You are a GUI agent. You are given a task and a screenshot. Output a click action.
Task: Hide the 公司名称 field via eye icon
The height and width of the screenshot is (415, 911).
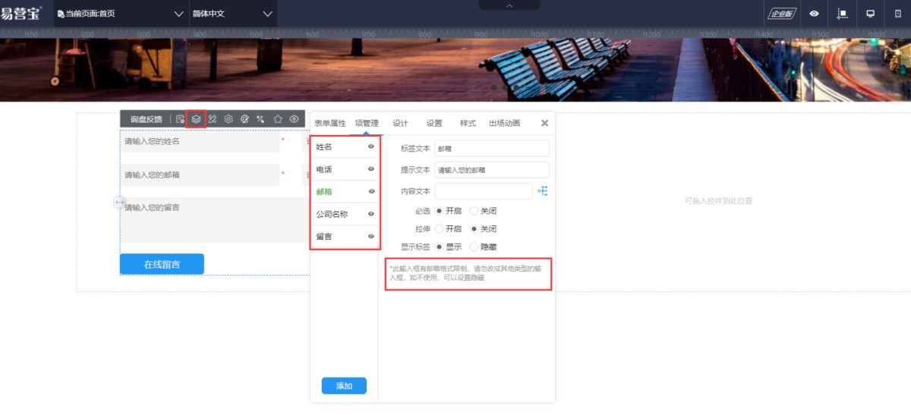point(371,214)
